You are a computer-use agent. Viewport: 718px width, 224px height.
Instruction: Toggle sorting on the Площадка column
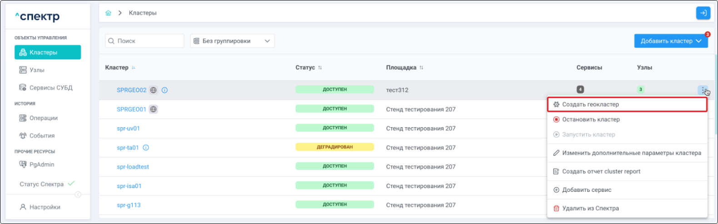point(421,68)
